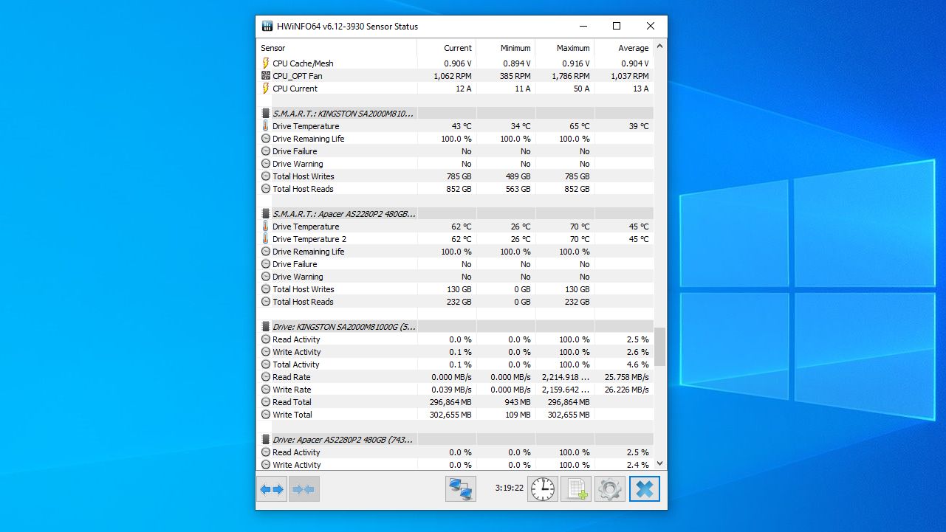Collapse the Drive: KINGSTON SA2000M81000G section

click(265, 326)
